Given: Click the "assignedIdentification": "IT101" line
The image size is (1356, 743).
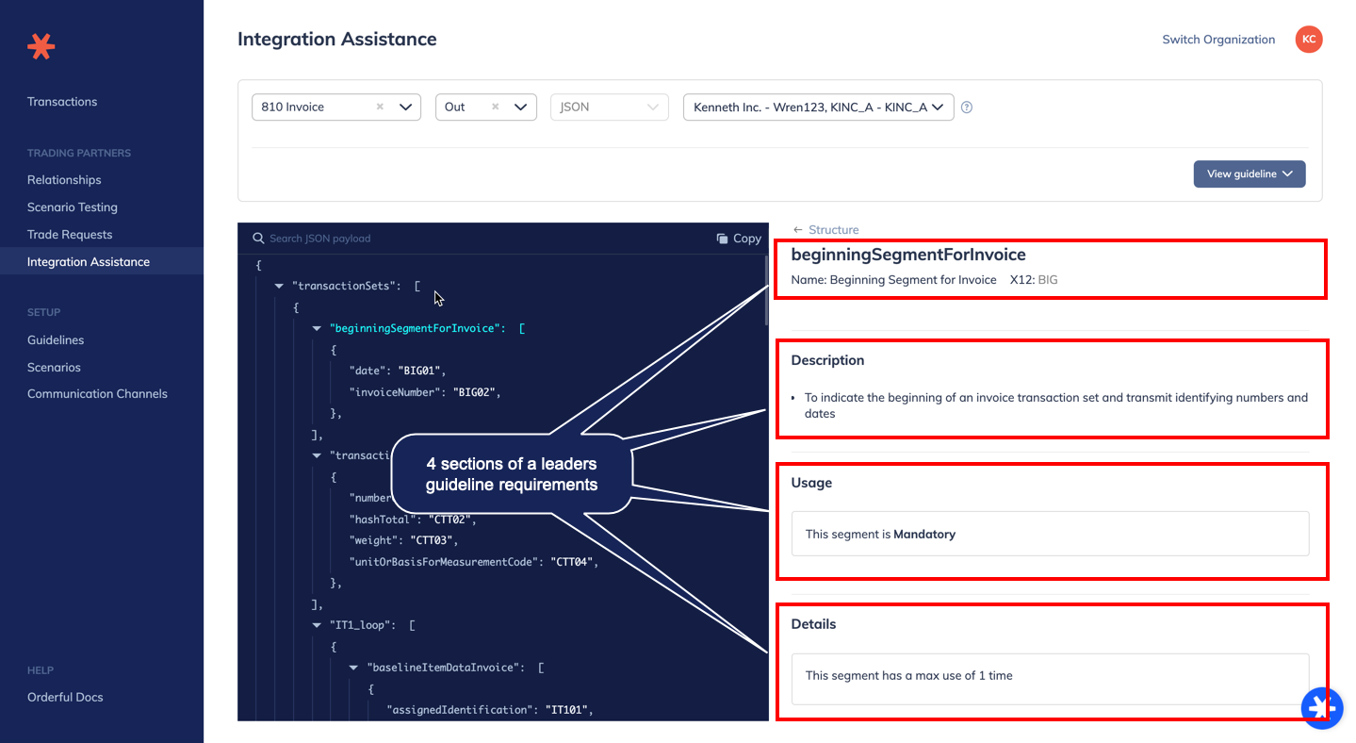Looking at the screenshot, I should [x=490, y=710].
